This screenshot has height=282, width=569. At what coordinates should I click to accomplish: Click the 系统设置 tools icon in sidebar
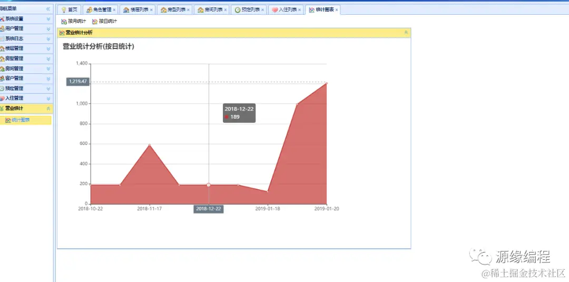(2, 19)
